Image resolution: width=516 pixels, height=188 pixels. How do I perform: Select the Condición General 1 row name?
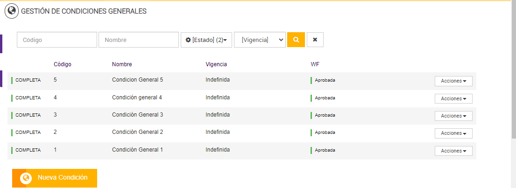coord(137,150)
